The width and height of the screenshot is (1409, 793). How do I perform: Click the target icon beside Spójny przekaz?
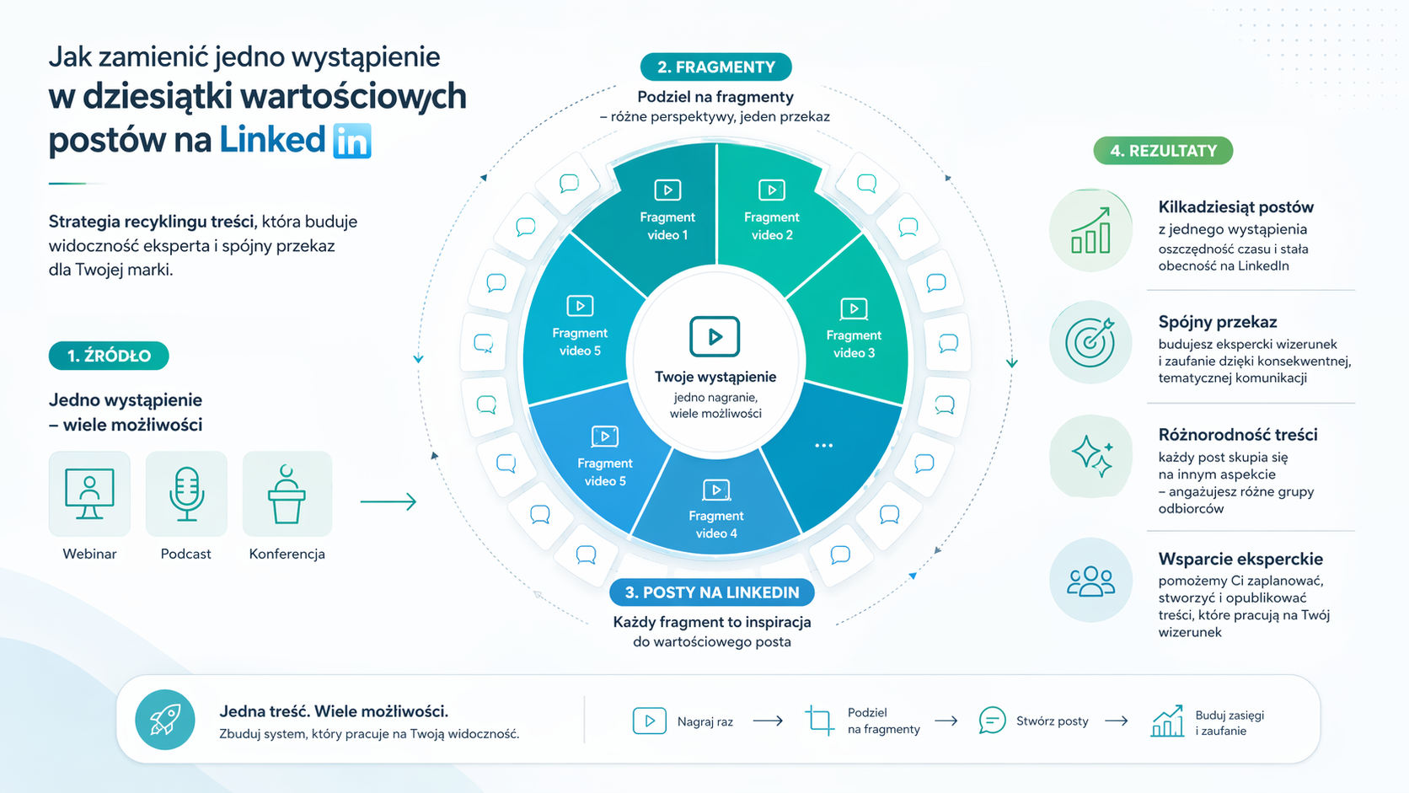1090,342
